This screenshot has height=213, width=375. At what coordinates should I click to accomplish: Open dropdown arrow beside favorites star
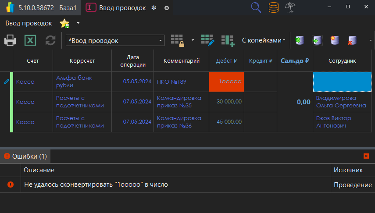pyautogui.click(x=78, y=23)
